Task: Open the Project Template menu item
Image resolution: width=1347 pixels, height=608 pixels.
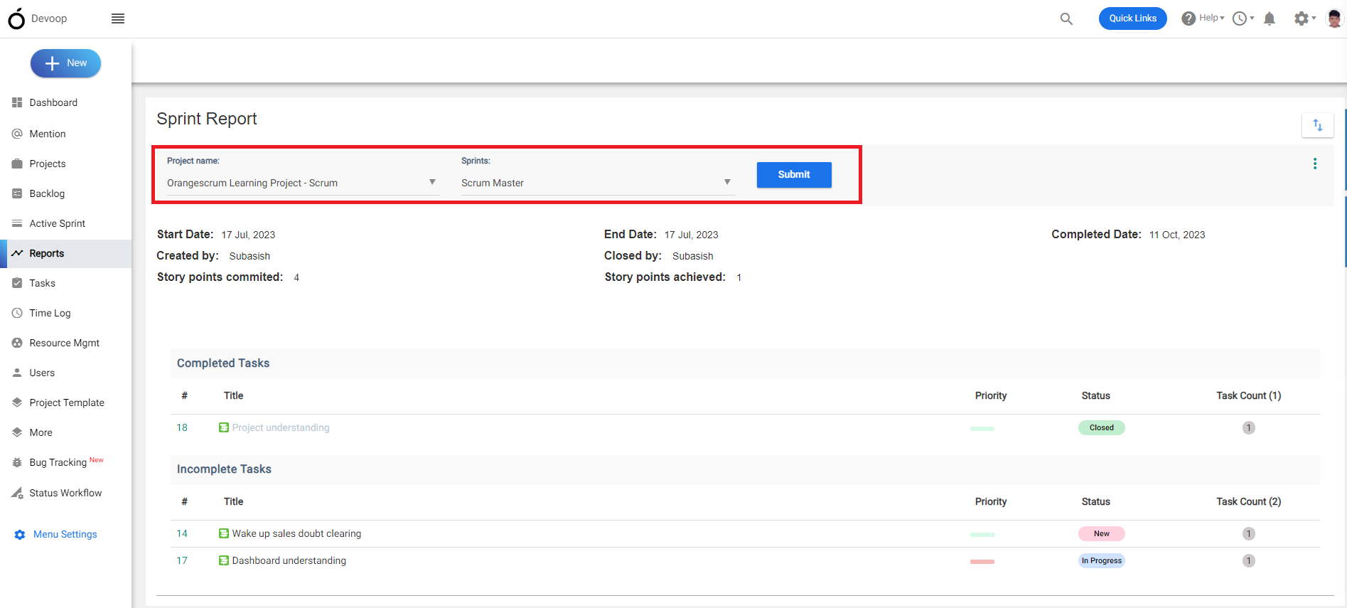Action: (x=65, y=402)
